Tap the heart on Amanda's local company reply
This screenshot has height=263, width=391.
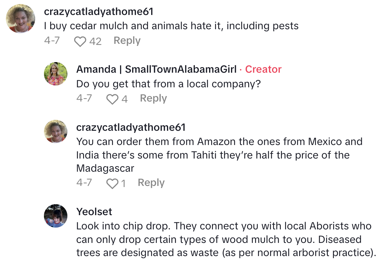(112, 99)
